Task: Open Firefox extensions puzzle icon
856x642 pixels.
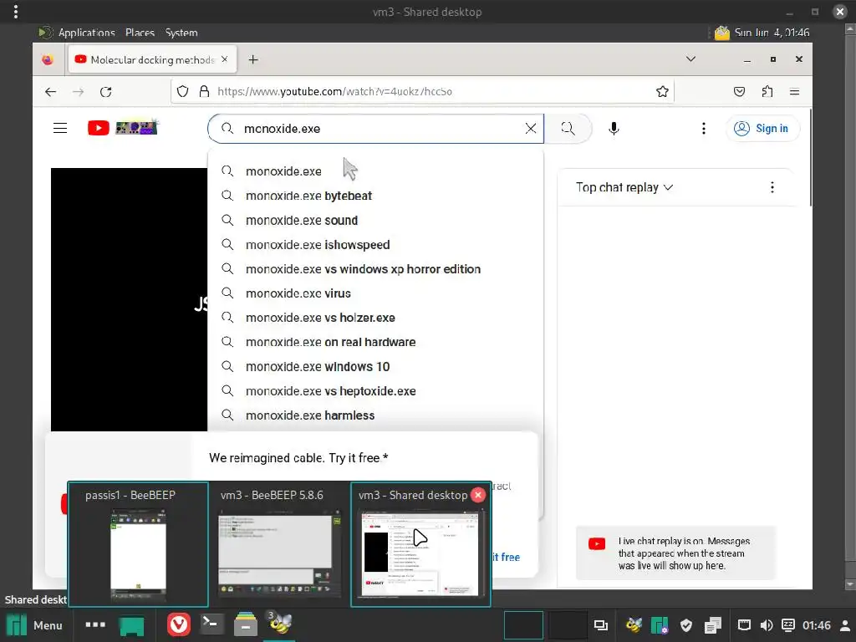Action: [767, 92]
